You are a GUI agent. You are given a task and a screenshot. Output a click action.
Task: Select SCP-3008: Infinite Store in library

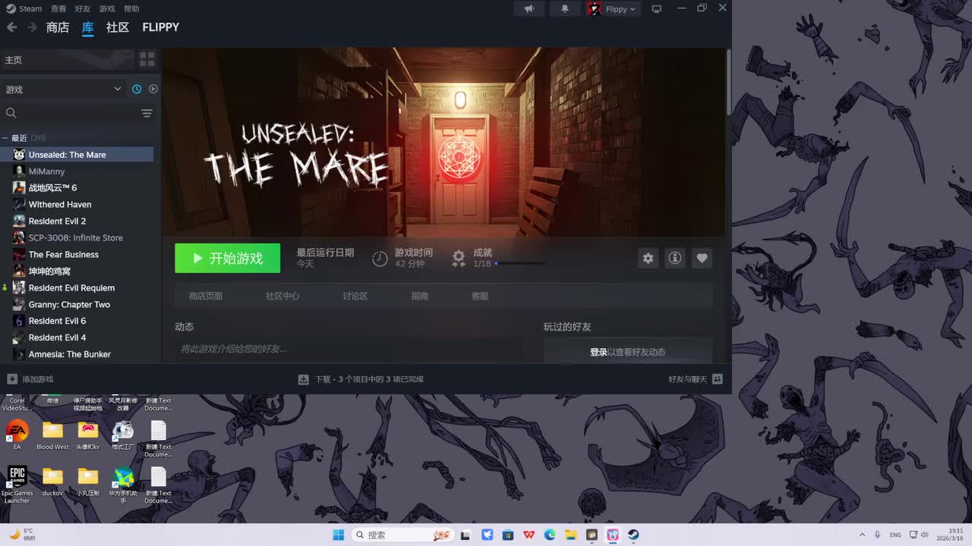pos(77,238)
